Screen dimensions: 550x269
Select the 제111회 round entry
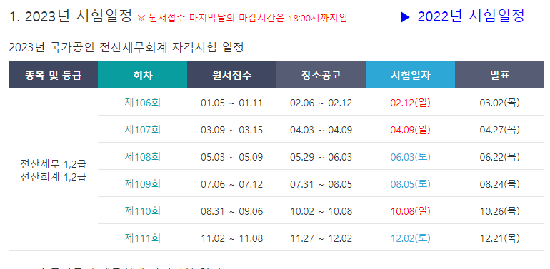tap(142, 238)
